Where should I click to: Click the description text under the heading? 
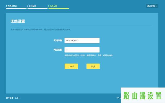[41, 30]
